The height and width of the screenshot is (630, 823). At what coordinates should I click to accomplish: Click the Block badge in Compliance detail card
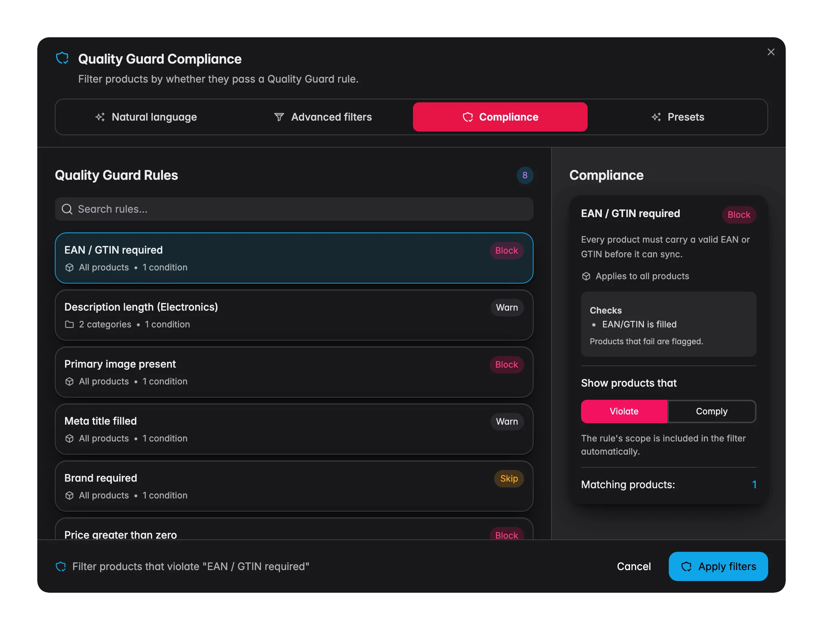(x=739, y=215)
